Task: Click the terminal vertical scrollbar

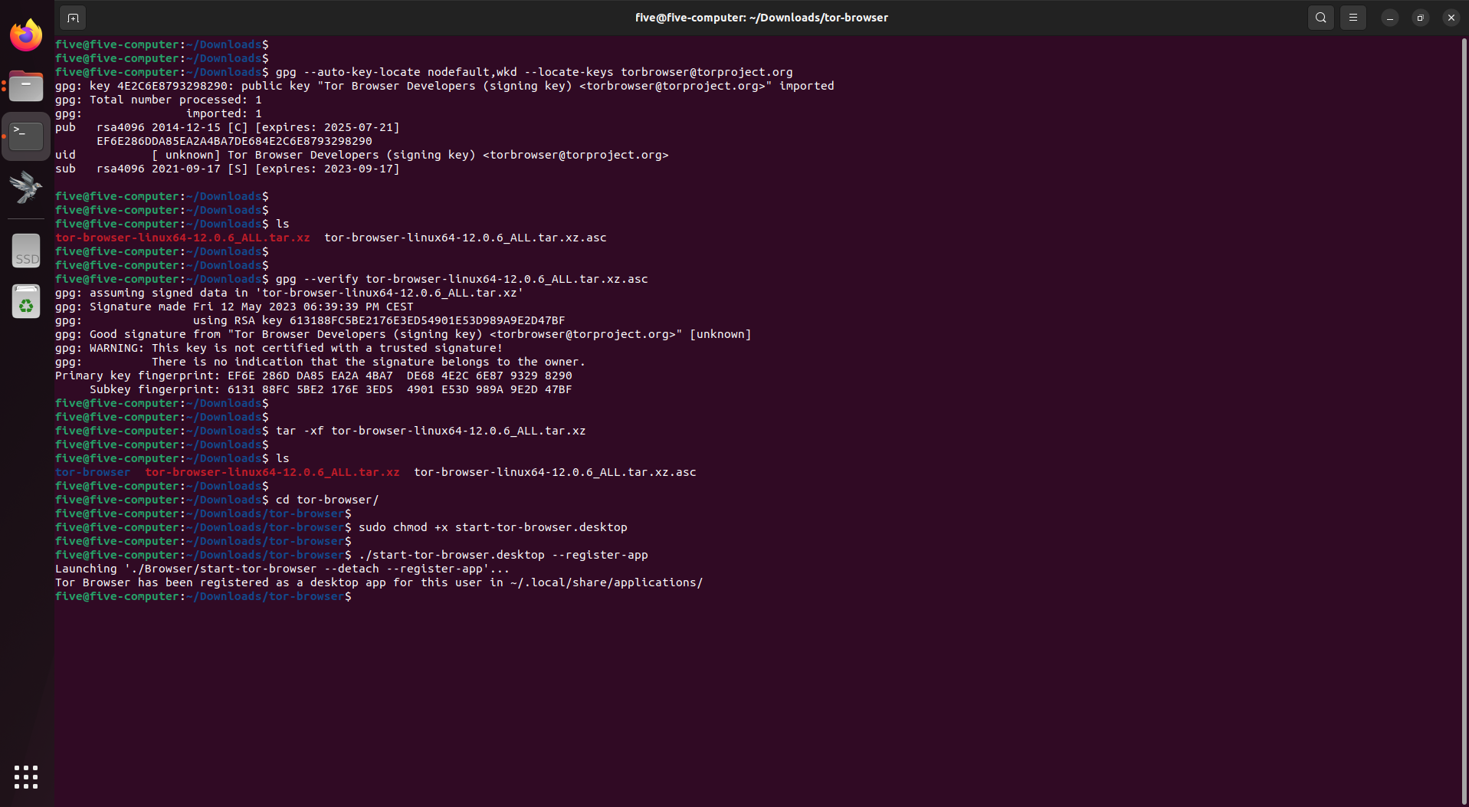Action: pyautogui.click(x=1464, y=420)
